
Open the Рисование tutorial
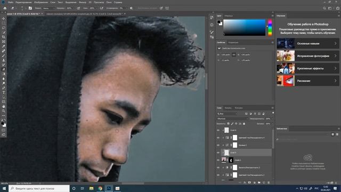tap(308, 81)
